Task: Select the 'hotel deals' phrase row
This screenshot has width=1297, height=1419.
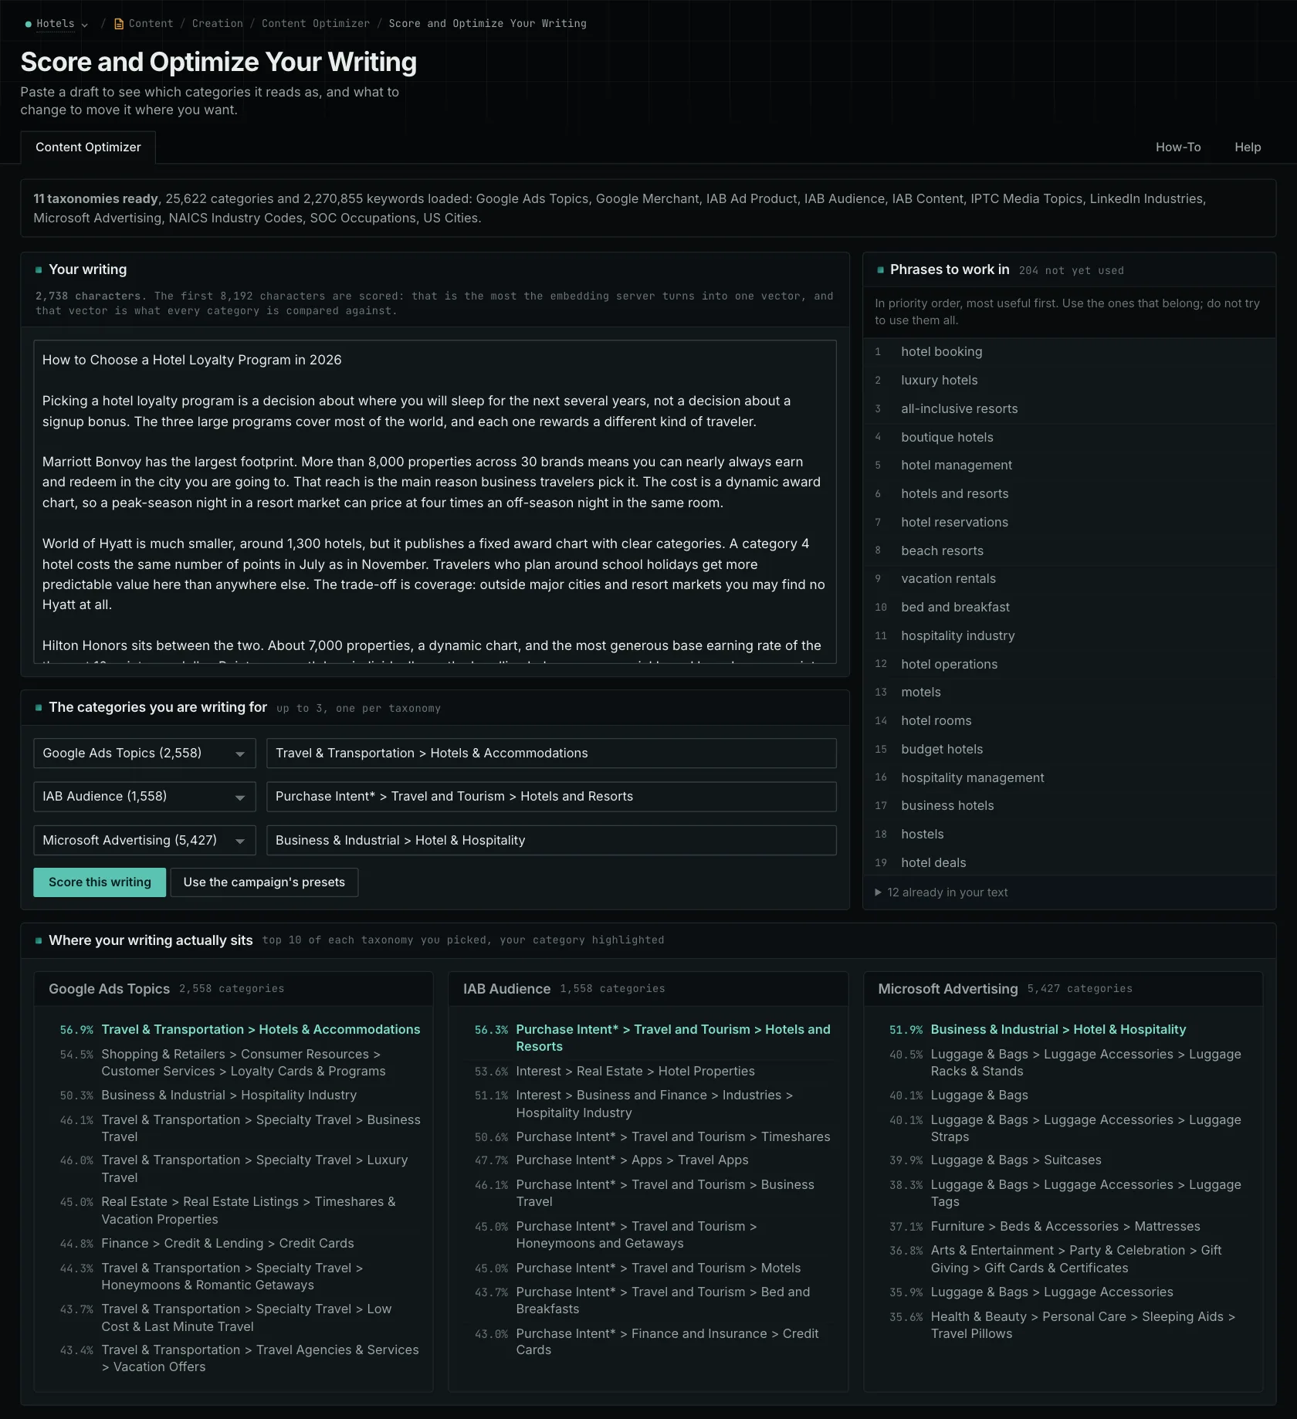Action: click(1068, 862)
